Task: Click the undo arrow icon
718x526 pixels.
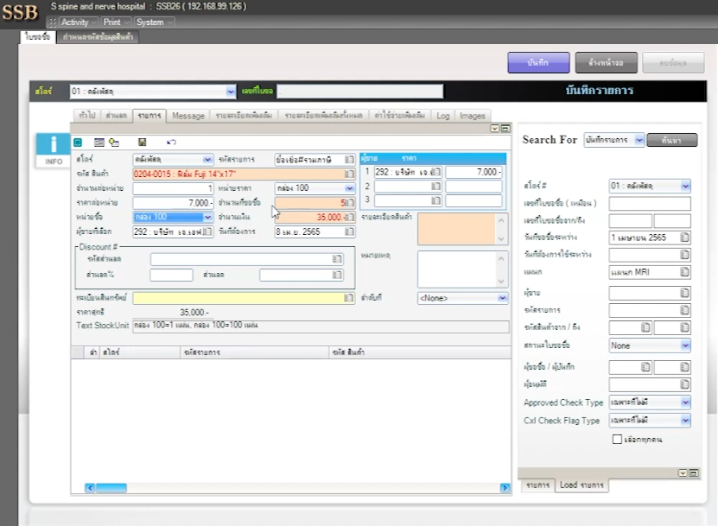Action: (171, 142)
